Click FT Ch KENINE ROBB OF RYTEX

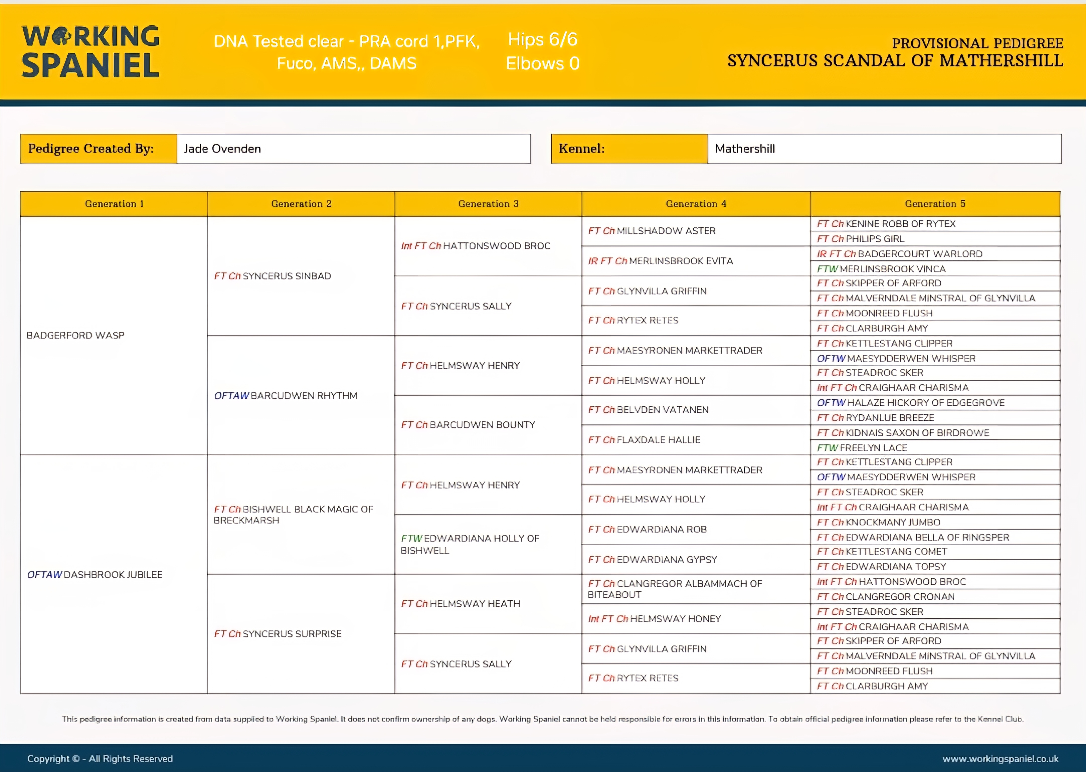(886, 224)
